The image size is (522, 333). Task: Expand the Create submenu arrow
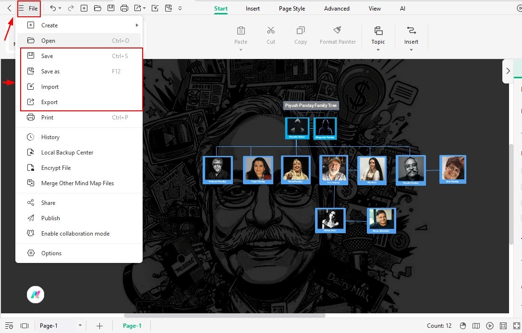pos(137,25)
